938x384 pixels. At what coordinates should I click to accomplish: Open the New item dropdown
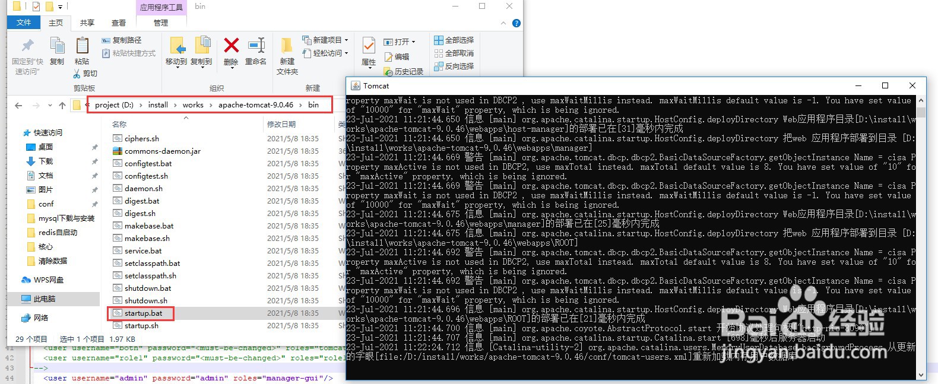(325, 40)
